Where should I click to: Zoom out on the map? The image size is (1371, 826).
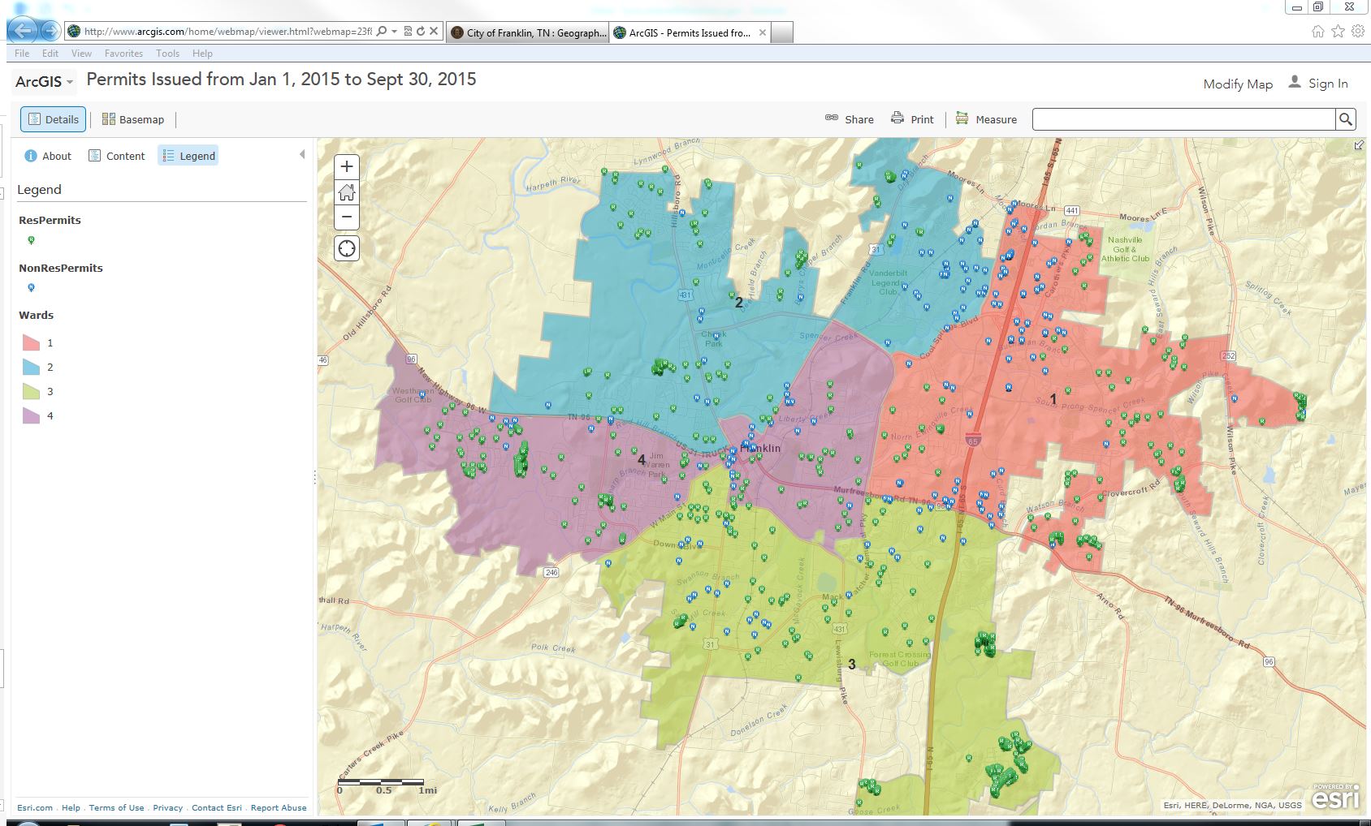click(x=347, y=217)
